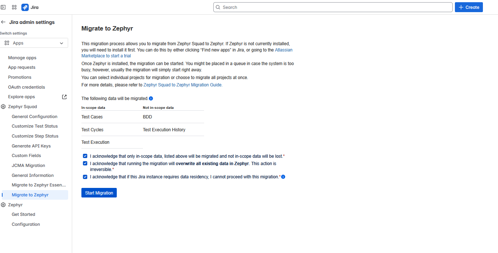Click the sidebar collapse icon
Screen dimensions: 498x253
click(3, 7)
